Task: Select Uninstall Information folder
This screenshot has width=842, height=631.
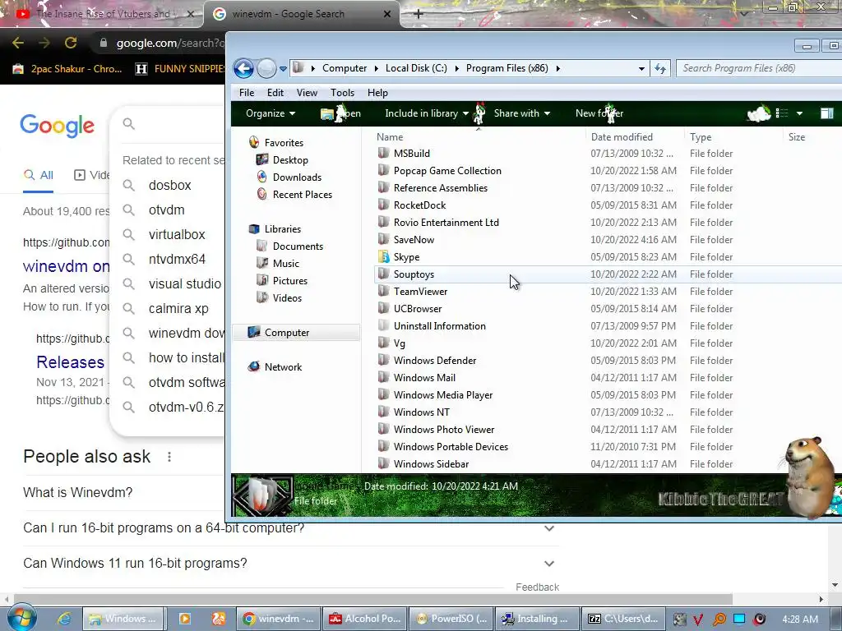Action: point(439,325)
